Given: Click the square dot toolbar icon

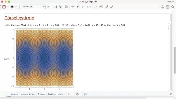Looking at the screenshot, I should pos(78,7).
